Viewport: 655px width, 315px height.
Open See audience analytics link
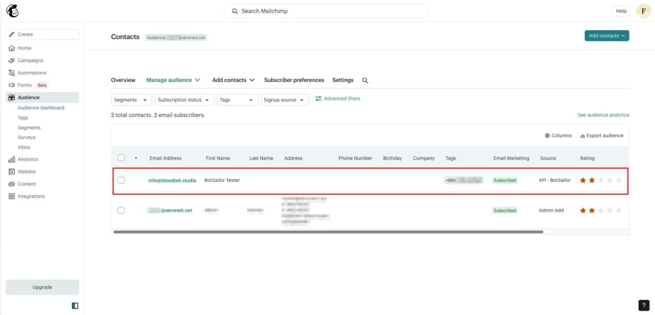coord(603,115)
